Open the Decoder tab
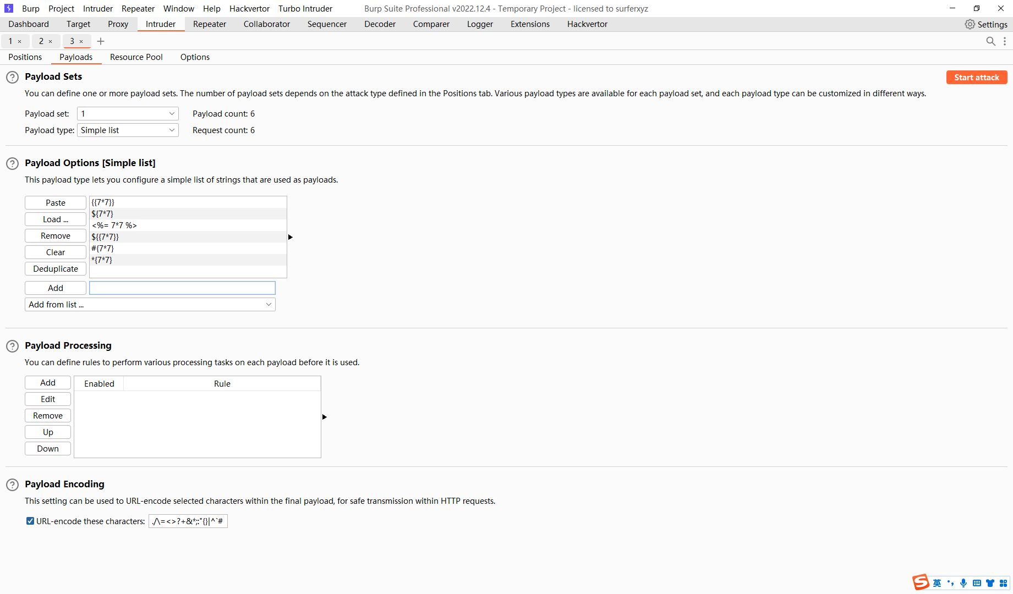The height and width of the screenshot is (594, 1013). [x=380, y=24]
